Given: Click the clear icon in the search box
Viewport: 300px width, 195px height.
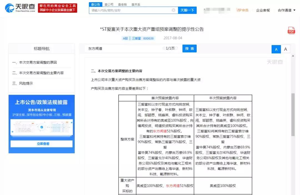Looking at the screenshot, I should [x=174, y=10].
